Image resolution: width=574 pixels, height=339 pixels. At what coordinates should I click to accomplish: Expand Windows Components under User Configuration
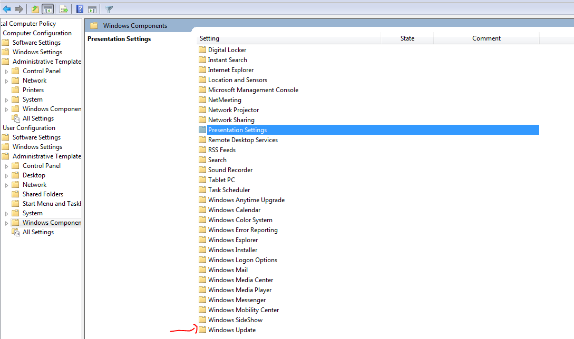(6, 223)
